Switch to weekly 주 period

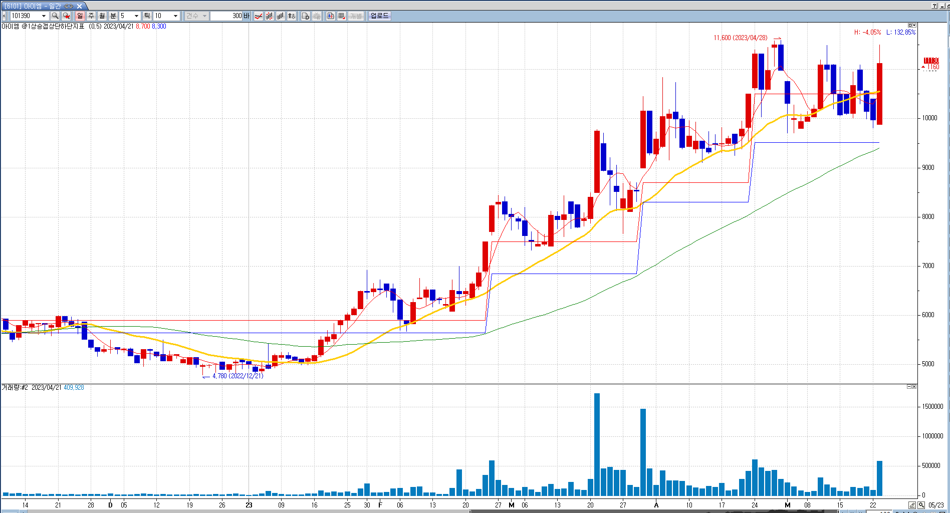tap(91, 16)
